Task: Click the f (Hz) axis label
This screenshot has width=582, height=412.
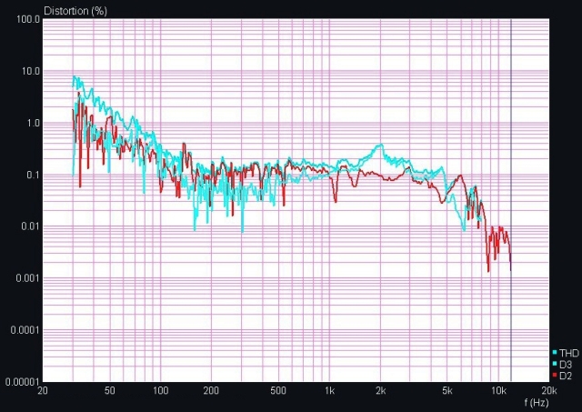Action: (x=536, y=402)
